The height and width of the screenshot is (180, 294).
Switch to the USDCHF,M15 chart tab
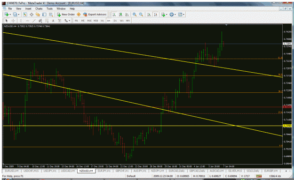pyautogui.click(x=31, y=171)
